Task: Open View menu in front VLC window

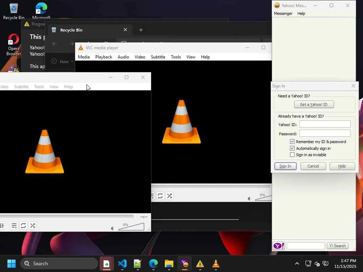Action: 54,87
